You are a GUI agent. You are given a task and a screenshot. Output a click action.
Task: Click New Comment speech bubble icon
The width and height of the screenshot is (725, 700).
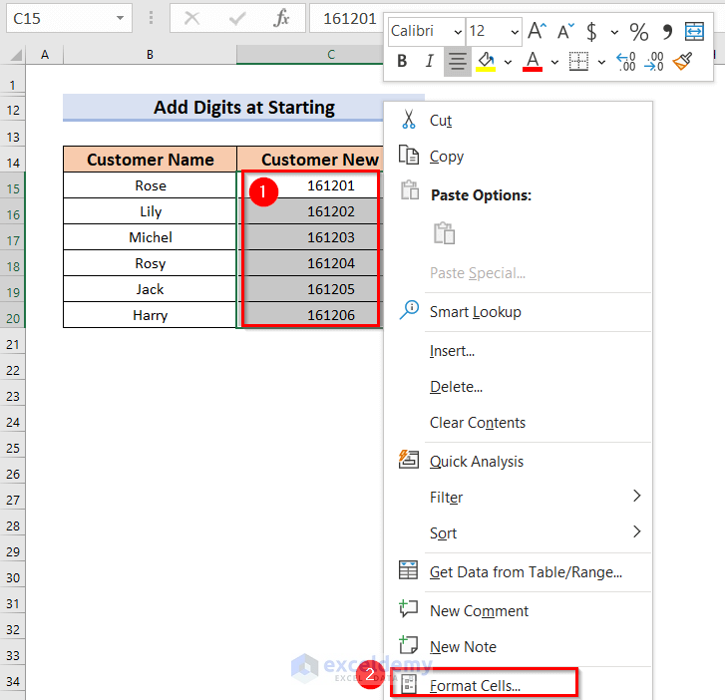(408, 609)
